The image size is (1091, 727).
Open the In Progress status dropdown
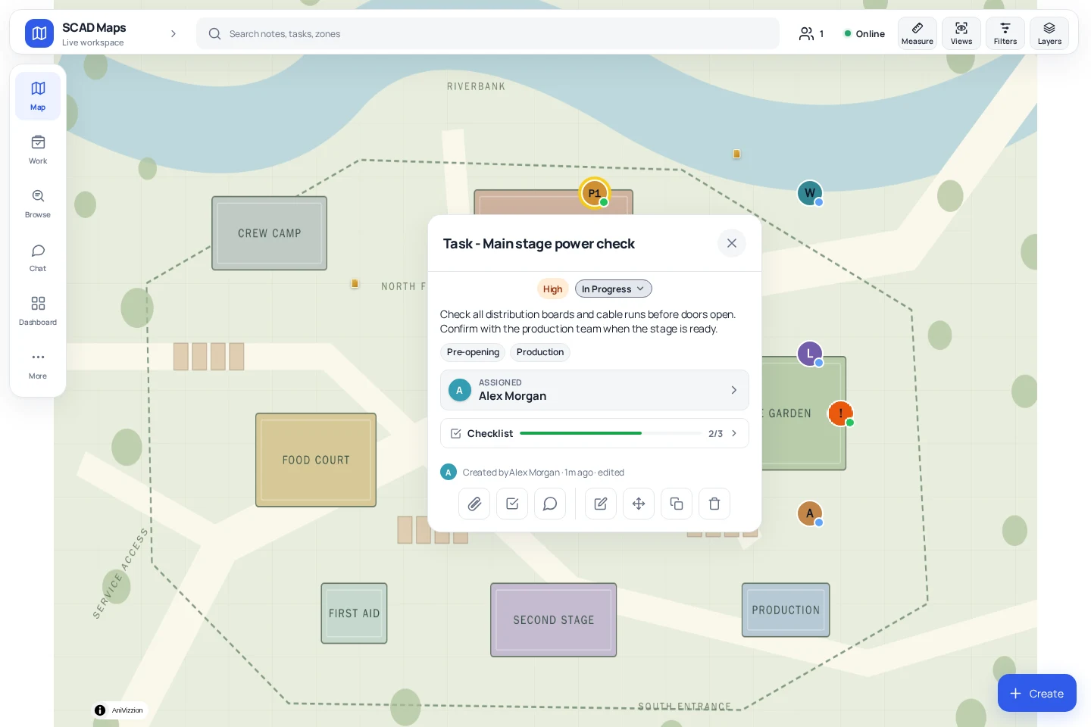613,289
